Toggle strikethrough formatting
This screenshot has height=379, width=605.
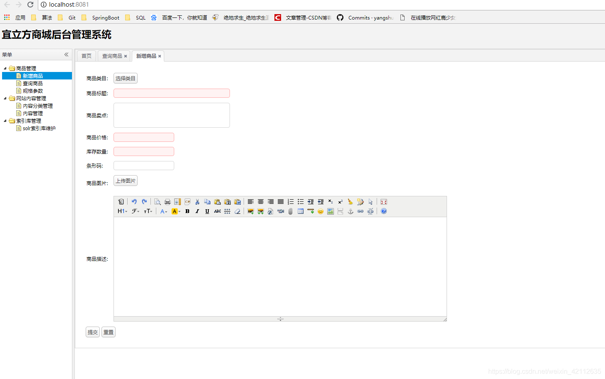(217, 211)
